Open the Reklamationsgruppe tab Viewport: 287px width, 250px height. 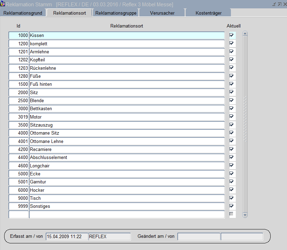[x=115, y=13]
